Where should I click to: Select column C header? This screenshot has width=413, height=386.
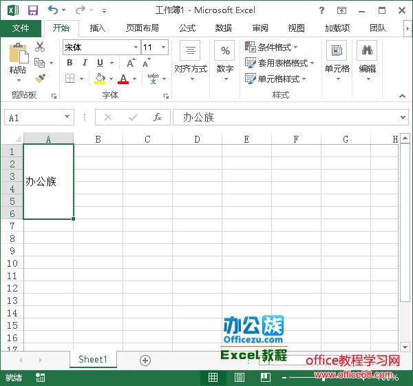(147, 139)
